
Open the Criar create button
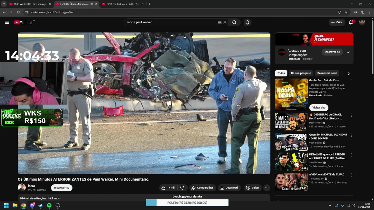[x=337, y=22]
